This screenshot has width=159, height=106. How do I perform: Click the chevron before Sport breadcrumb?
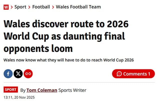pos(11,7)
